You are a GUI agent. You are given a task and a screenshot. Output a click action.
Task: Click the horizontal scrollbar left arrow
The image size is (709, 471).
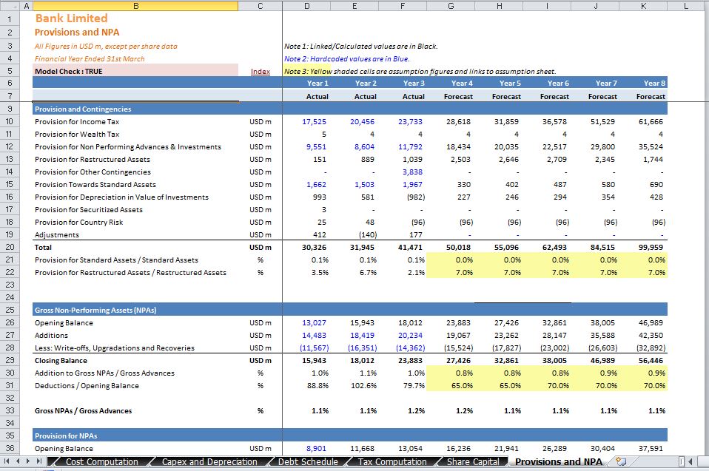pyautogui.click(x=690, y=461)
